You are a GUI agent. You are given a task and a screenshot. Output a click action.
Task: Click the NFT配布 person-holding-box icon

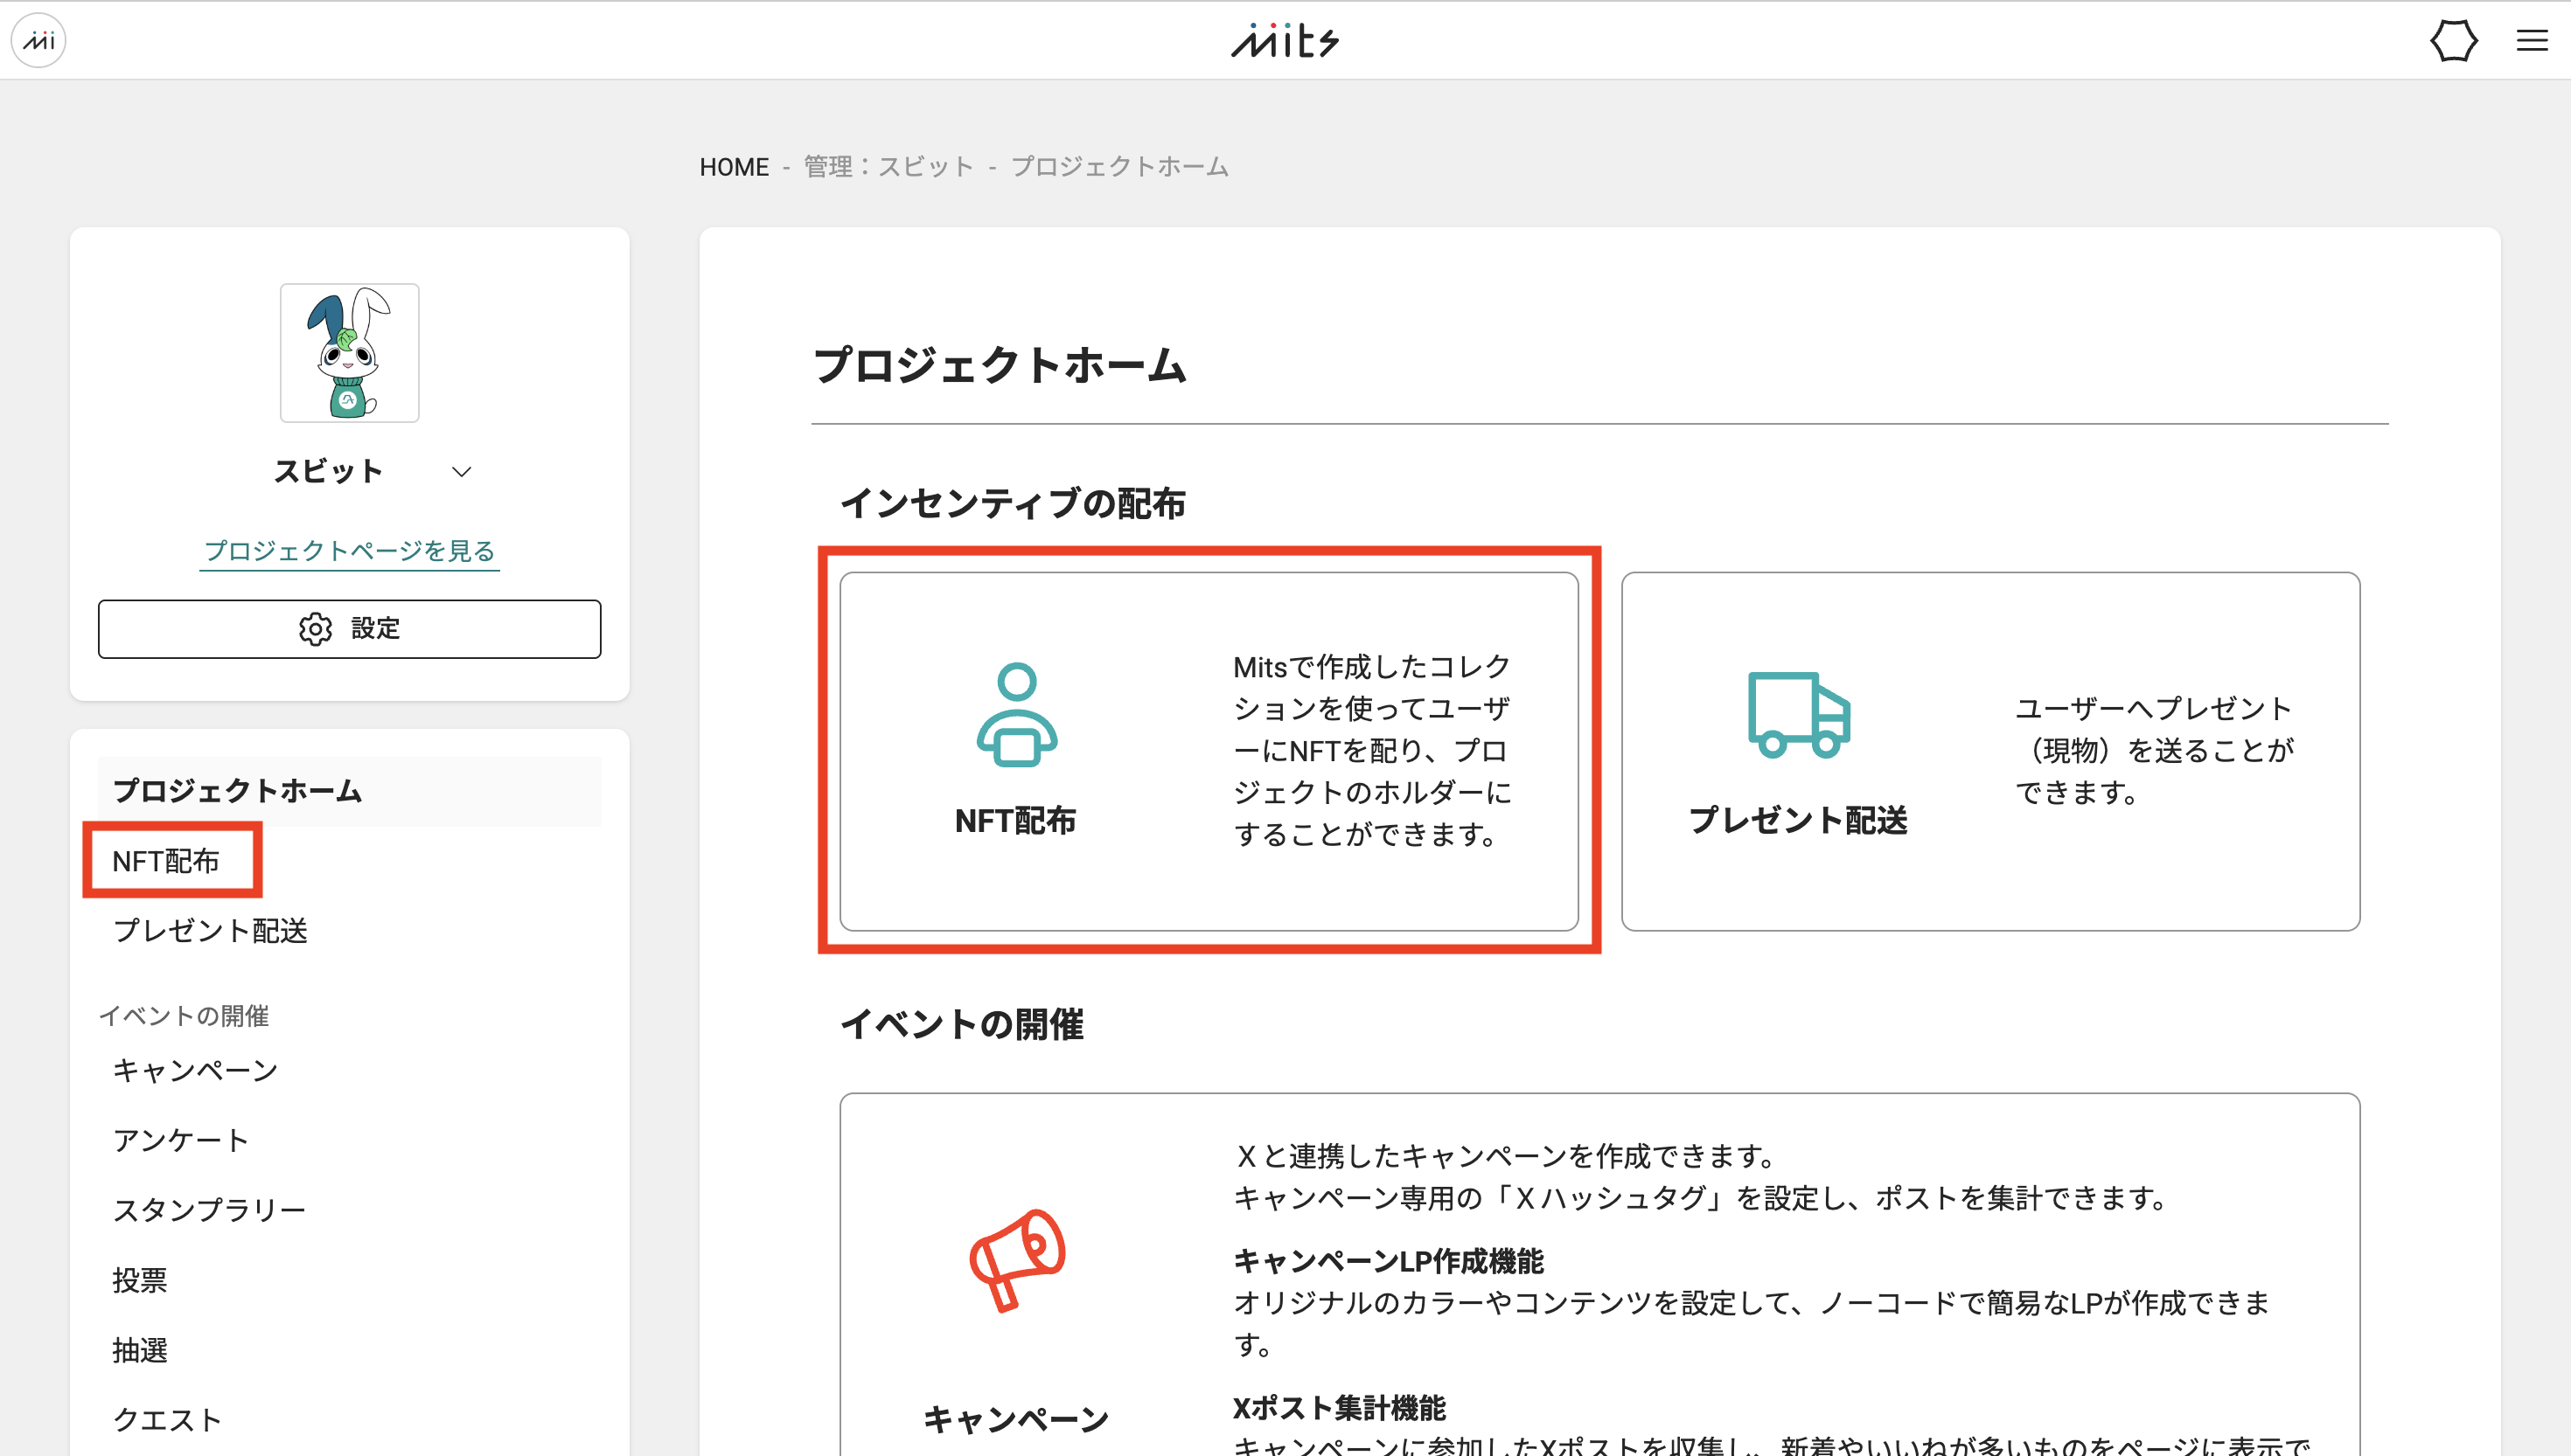(x=1016, y=715)
